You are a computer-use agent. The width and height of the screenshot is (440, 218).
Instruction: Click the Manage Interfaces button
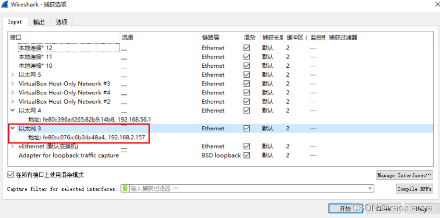(405, 175)
